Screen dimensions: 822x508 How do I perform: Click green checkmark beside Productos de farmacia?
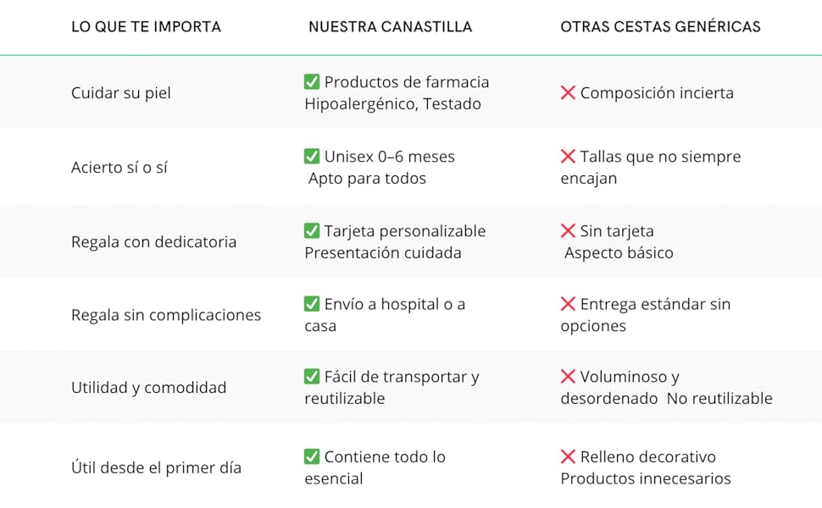(x=312, y=82)
